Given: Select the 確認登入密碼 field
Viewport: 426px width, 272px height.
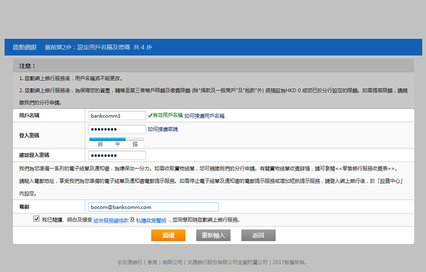Looking at the screenshot, I should click(117, 155).
